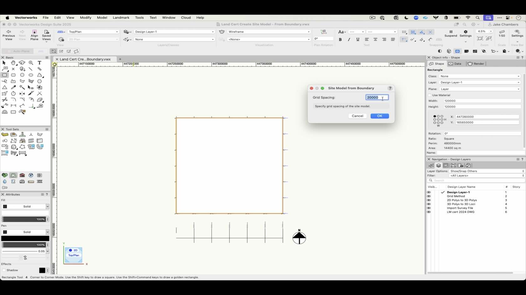Open the Landmark menu
Screen dimensions: 526x295
(121, 18)
